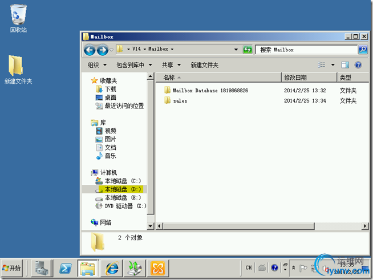Select the sales folder
This screenshot has width=373, height=280.
(x=176, y=100)
